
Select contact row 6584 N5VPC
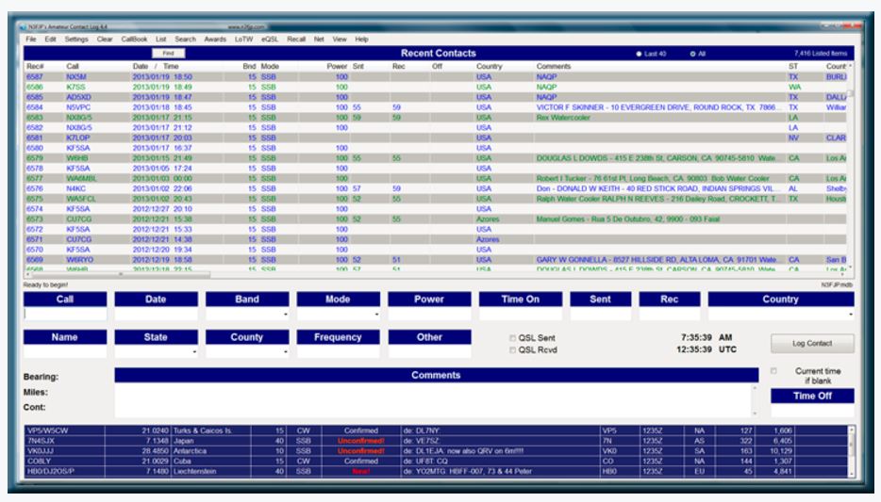click(x=436, y=107)
